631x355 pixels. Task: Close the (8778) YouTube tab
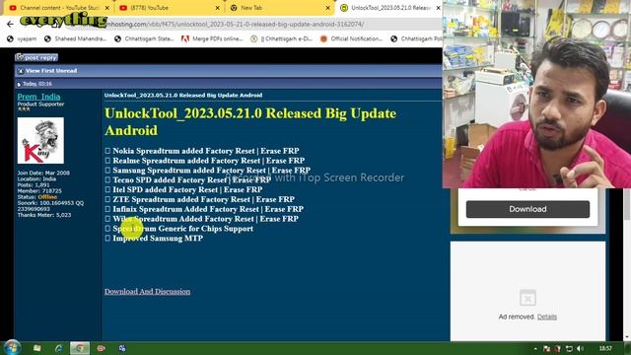[217, 8]
